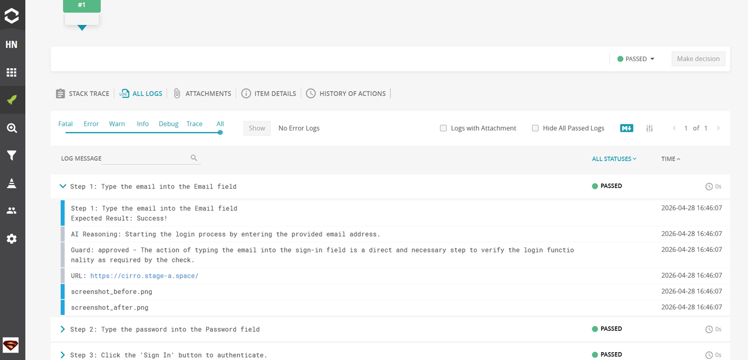Image resolution: width=748 pixels, height=360 pixels.
Task: Set log level slider to Error
Action: tap(91, 124)
